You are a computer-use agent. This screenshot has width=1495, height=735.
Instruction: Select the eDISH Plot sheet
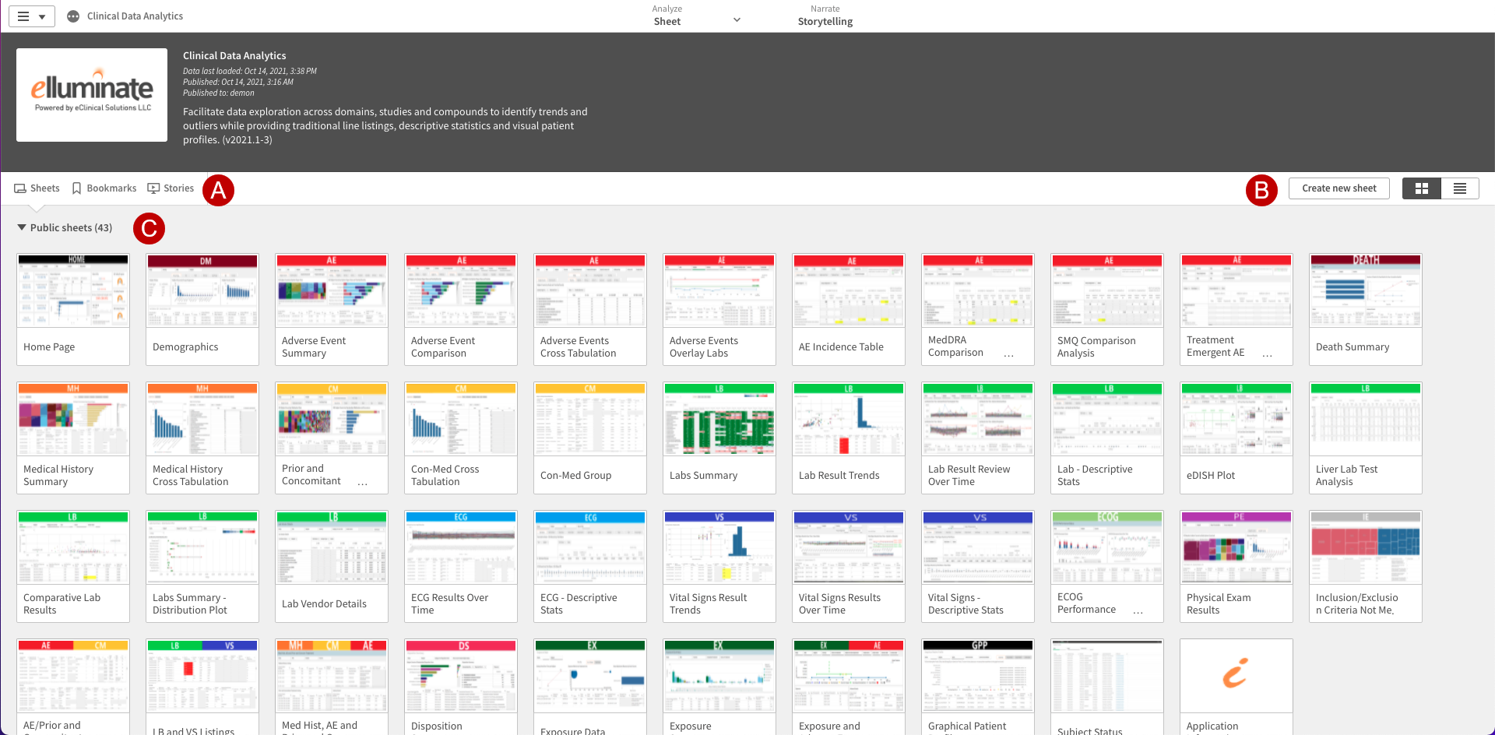coord(1236,437)
